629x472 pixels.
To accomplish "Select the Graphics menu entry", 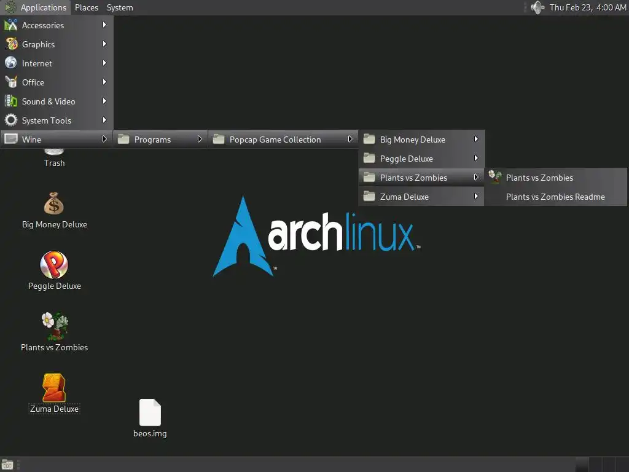I will pyautogui.click(x=57, y=44).
